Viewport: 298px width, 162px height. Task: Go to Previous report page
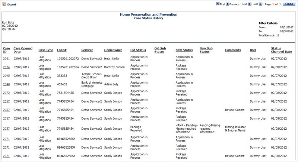pos(232,4)
